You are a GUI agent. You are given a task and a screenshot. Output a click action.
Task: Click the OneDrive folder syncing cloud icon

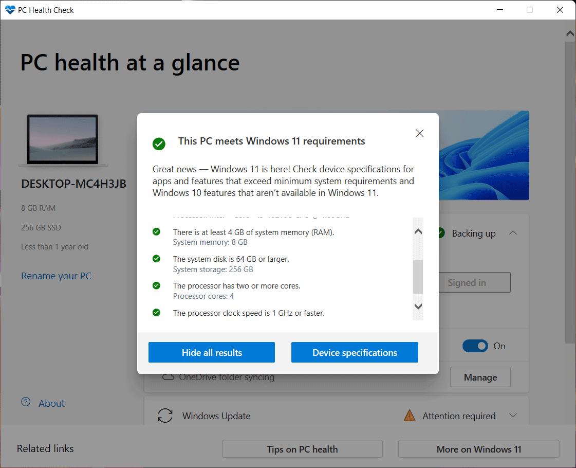(167, 377)
